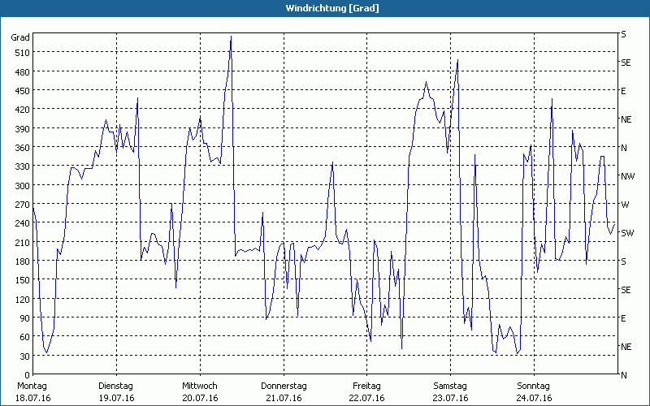Click the 'Dienstag' day label
The image size is (650, 406).
click(x=115, y=387)
